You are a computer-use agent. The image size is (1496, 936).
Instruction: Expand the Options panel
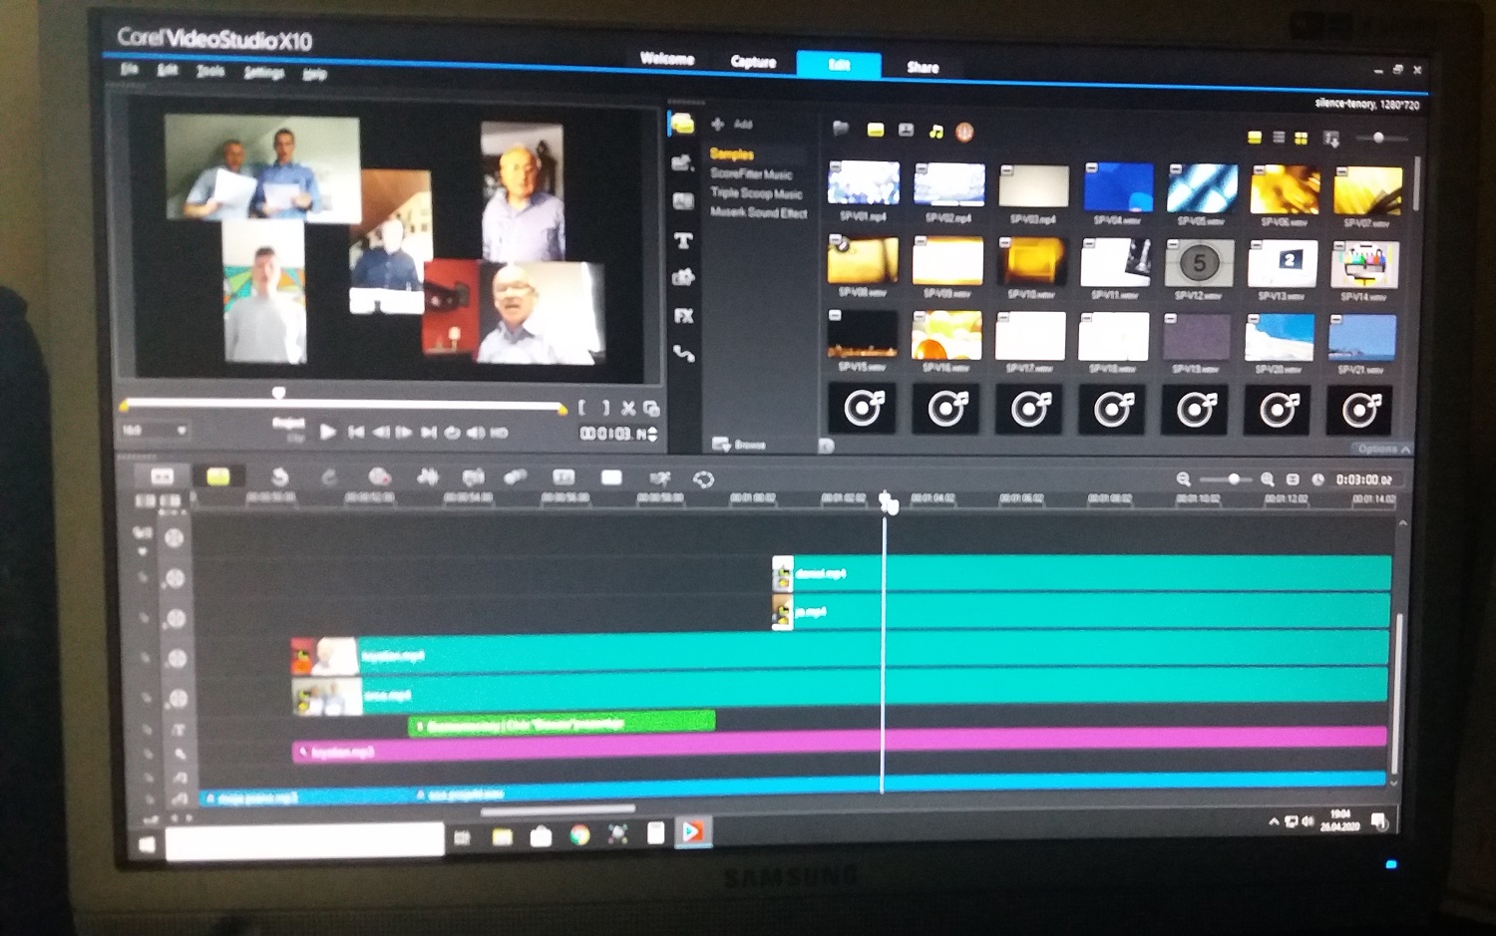click(1382, 450)
